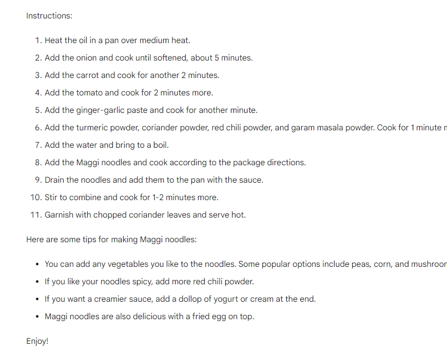Image resolution: width=447 pixels, height=350 pixels.
Task: Click step 8 about adding Maggi noodles
Action: [x=176, y=163]
